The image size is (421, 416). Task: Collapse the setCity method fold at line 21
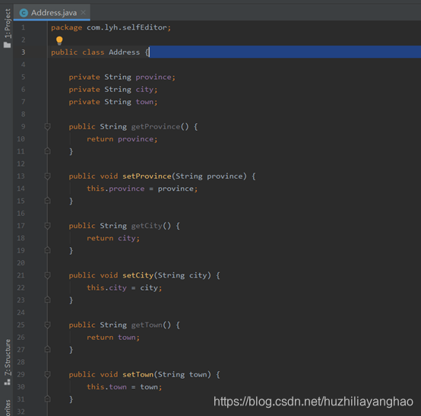(47, 275)
